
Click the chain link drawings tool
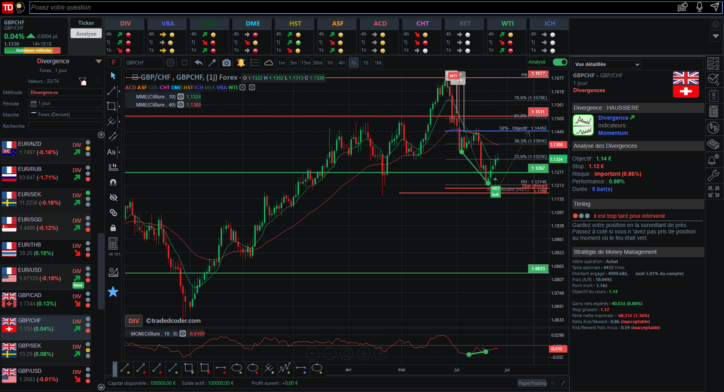click(x=112, y=212)
